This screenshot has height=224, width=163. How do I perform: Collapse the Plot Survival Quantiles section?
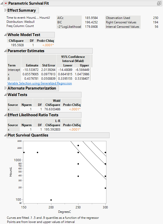click(5, 135)
